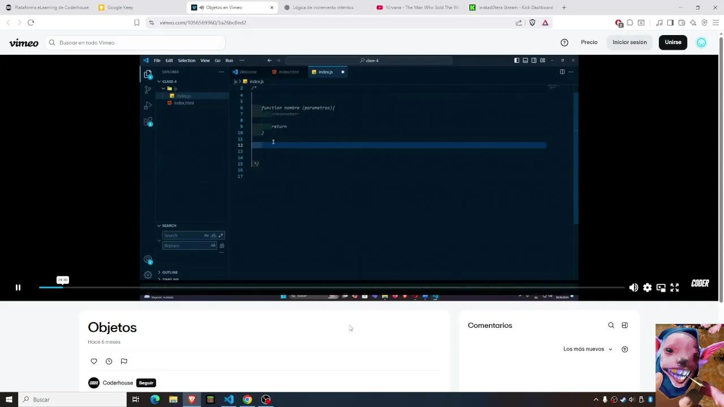
Task: Seek along the video progress bar
Action: [331, 288]
